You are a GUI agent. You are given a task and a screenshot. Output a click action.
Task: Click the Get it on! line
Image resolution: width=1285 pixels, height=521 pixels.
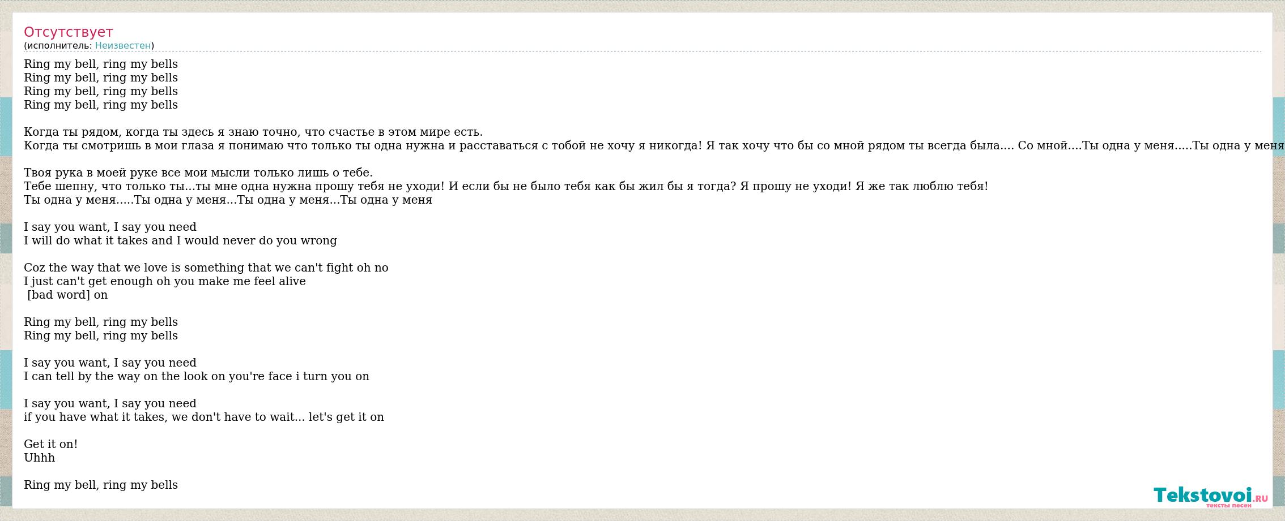point(51,444)
